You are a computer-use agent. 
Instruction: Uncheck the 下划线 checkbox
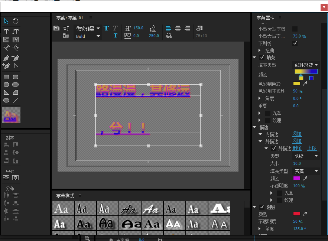coord(295,43)
